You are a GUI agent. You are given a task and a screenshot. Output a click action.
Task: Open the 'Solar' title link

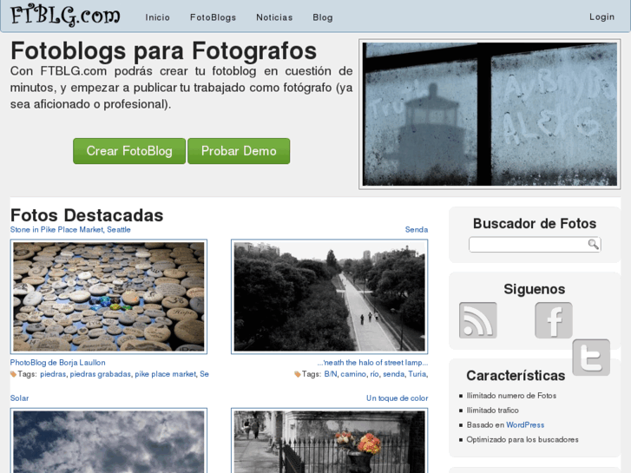[19, 398]
